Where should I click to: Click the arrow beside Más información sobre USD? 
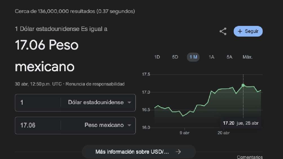tap(178, 152)
